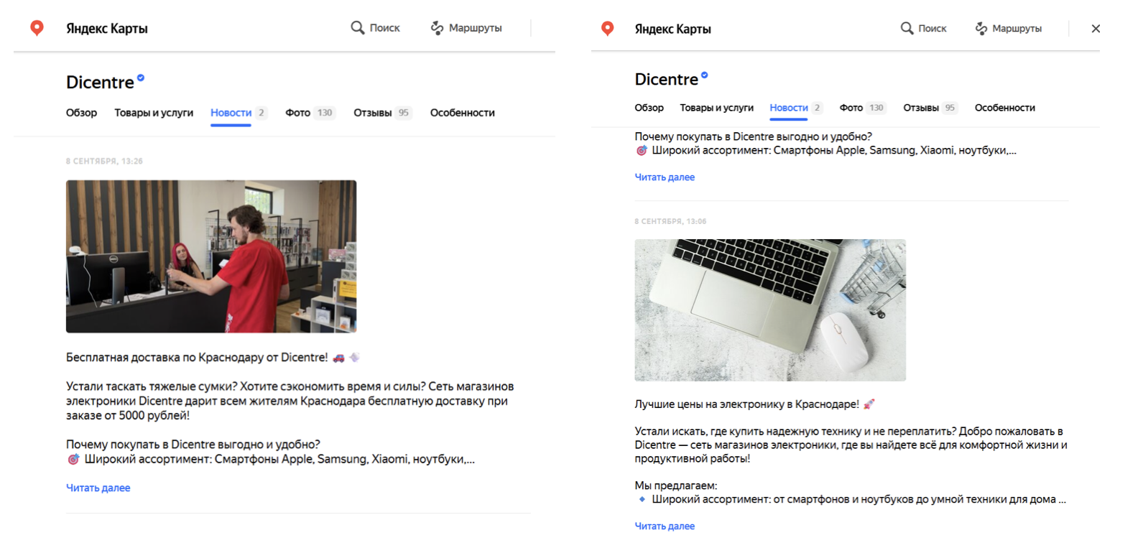Close the right panel with the X button
The height and width of the screenshot is (553, 1148).
[x=1096, y=29]
